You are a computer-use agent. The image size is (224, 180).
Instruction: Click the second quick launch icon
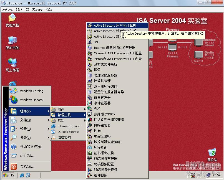pyautogui.click(x=28, y=175)
